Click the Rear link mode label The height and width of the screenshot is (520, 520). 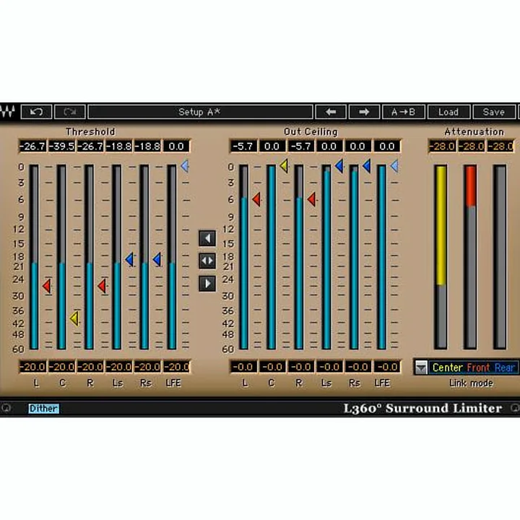[x=505, y=368]
